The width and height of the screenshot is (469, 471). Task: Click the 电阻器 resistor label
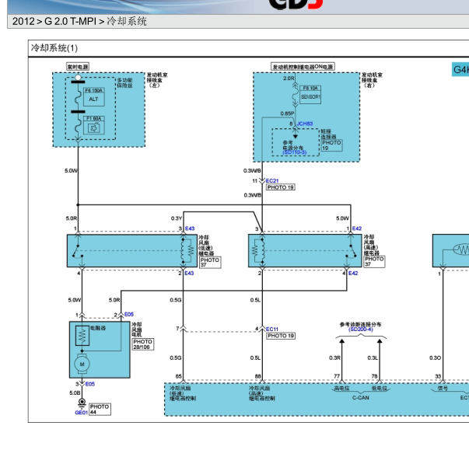[x=98, y=328]
